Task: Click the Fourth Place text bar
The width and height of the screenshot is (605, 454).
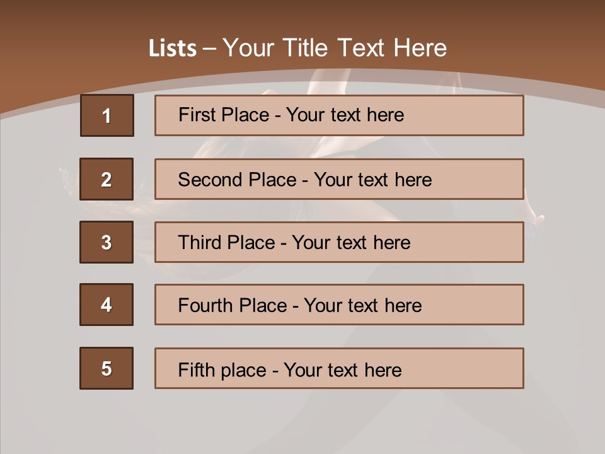Action: click(x=339, y=305)
